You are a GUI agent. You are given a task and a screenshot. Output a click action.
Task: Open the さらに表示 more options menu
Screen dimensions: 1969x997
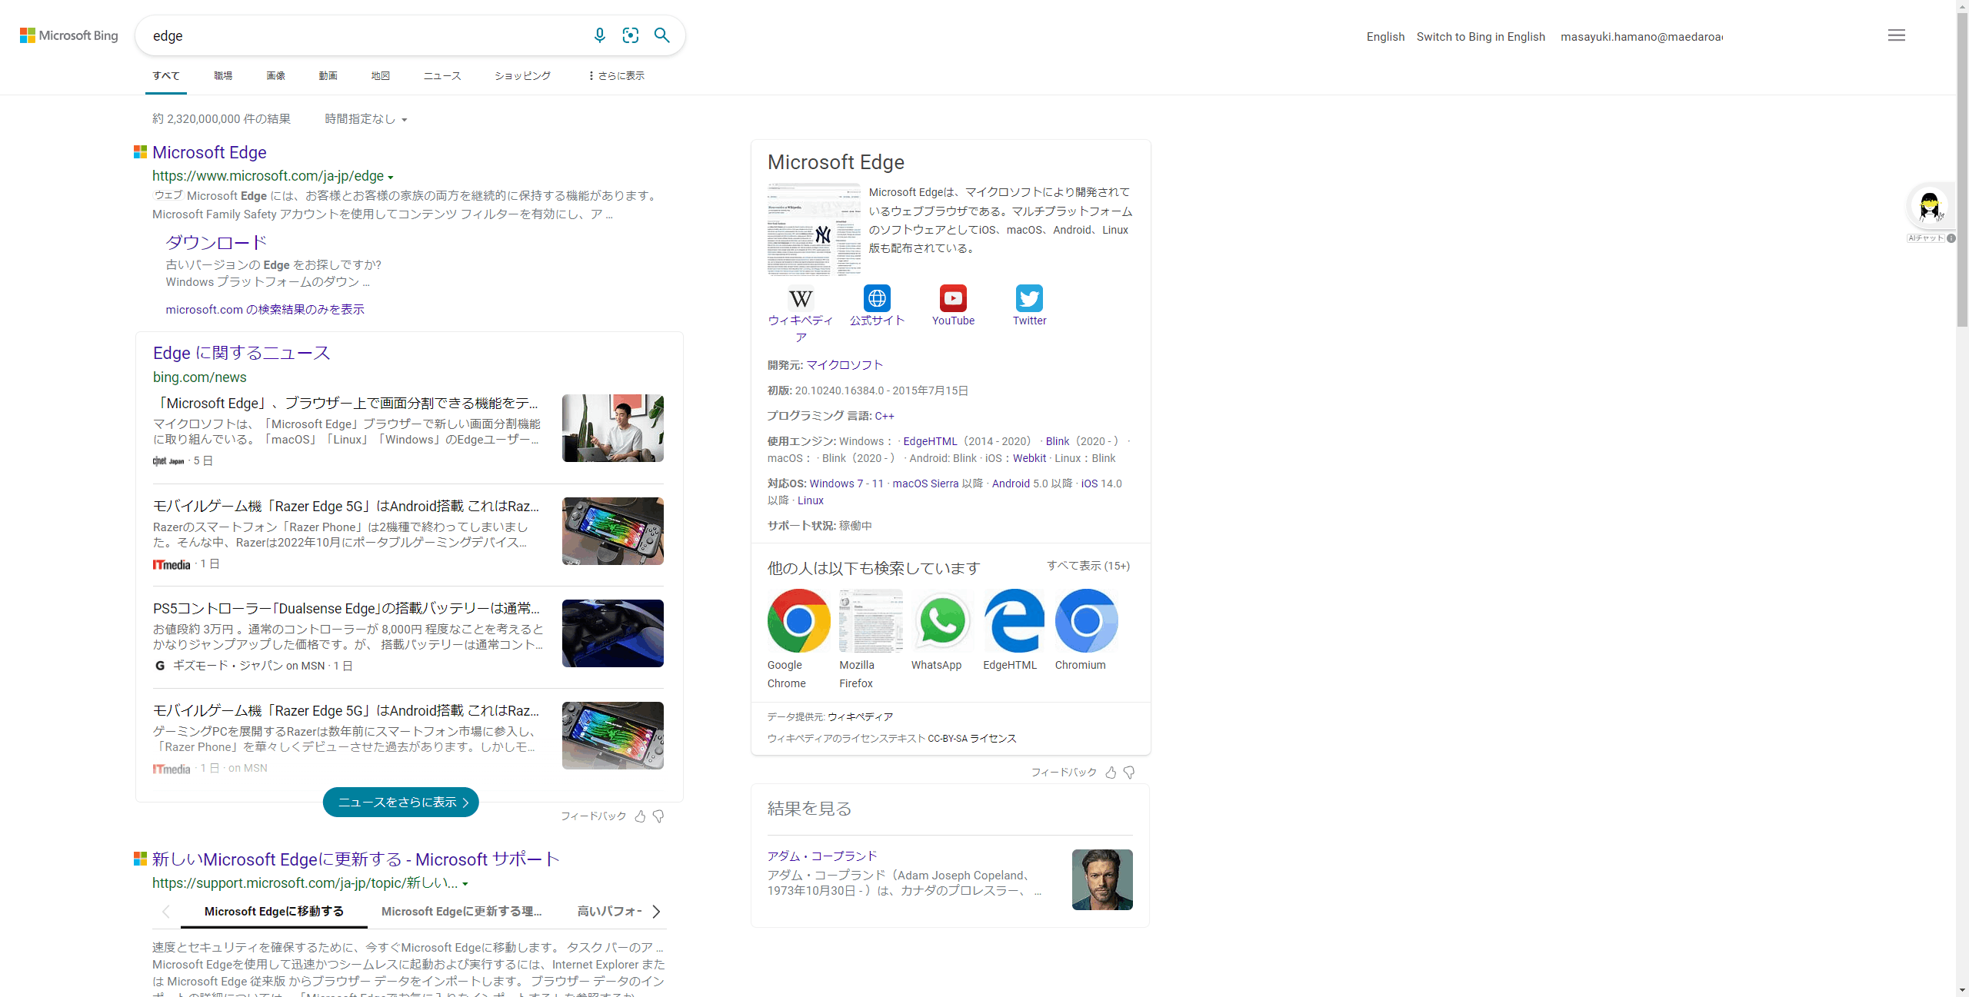pos(616,76)
